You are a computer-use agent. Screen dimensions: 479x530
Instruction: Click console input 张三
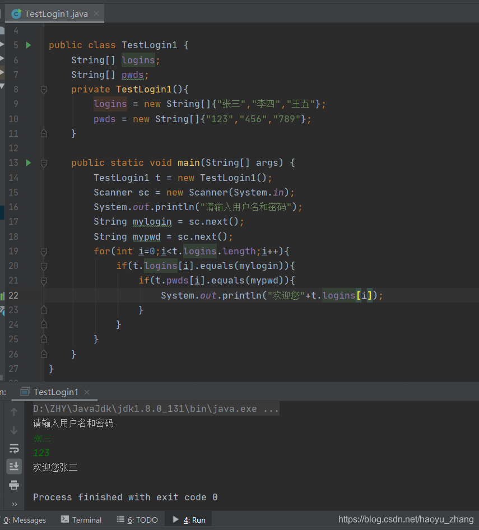(x=42, y=439)
